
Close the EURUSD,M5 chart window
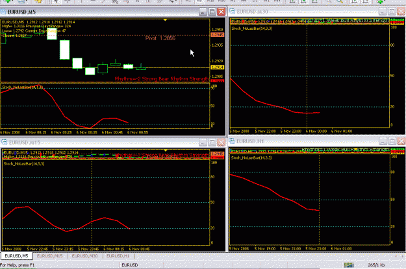point(221,12)
